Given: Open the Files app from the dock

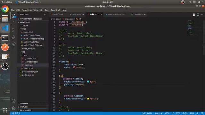Looking at the screenshot, I should (x=5, y=19).
